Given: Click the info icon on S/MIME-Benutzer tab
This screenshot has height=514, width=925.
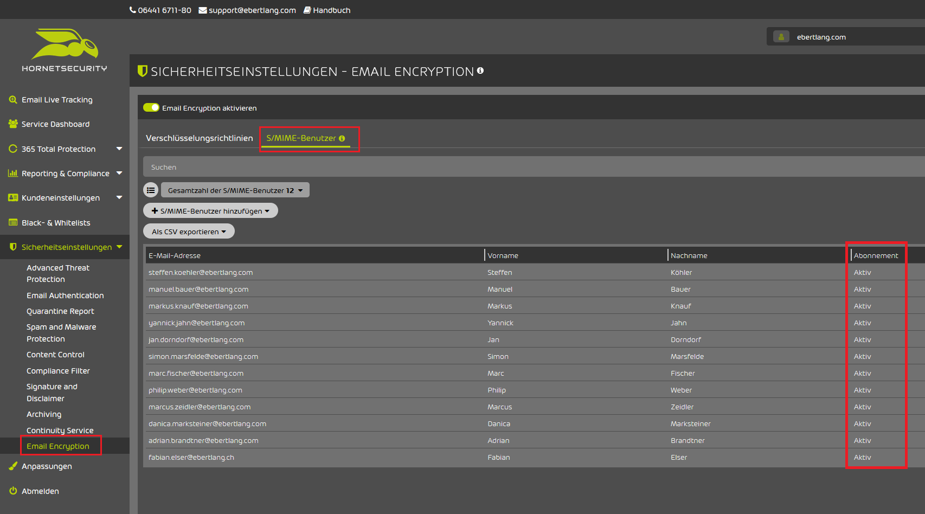Looking at the screenshot, I should [x=342, y=138].
